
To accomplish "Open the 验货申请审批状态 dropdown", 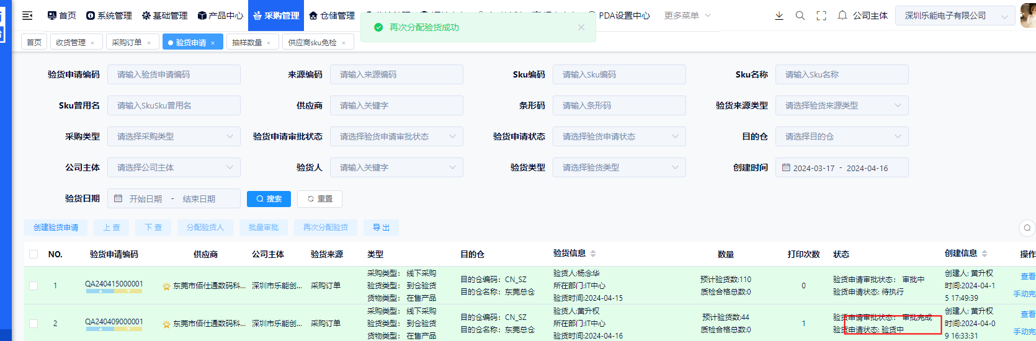I will click(396, 136).
